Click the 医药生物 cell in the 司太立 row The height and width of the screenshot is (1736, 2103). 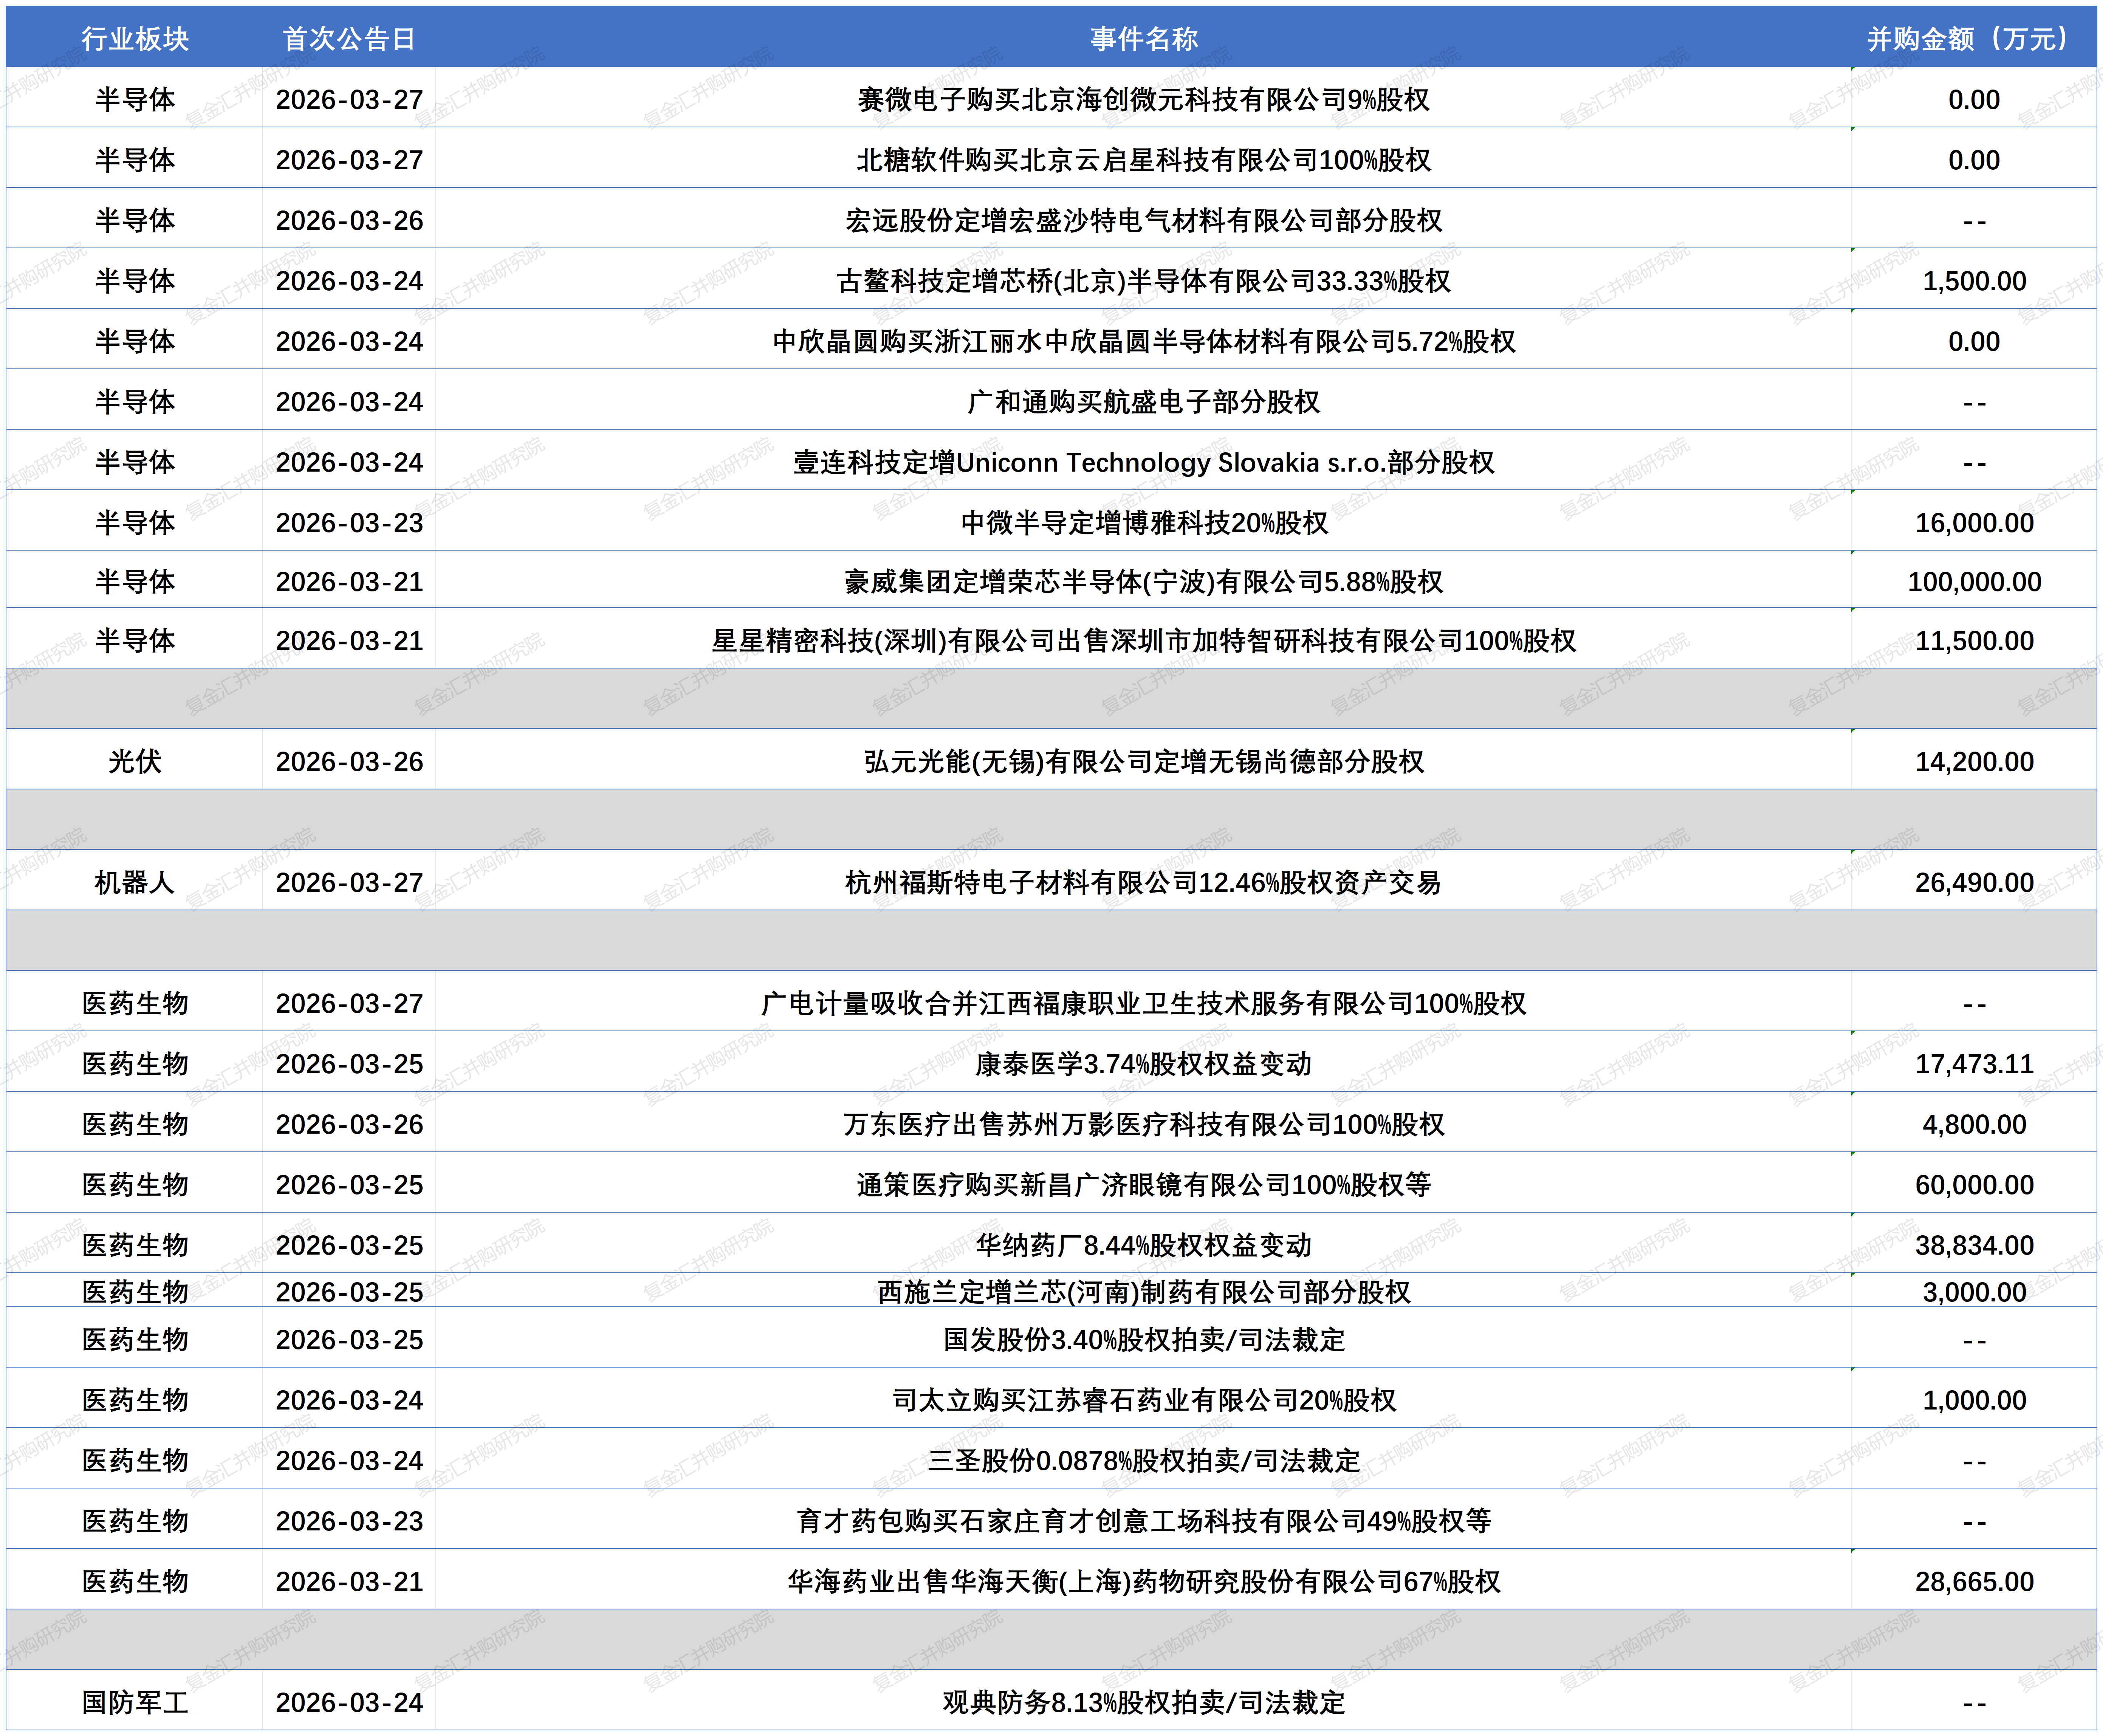(135, 1401)
